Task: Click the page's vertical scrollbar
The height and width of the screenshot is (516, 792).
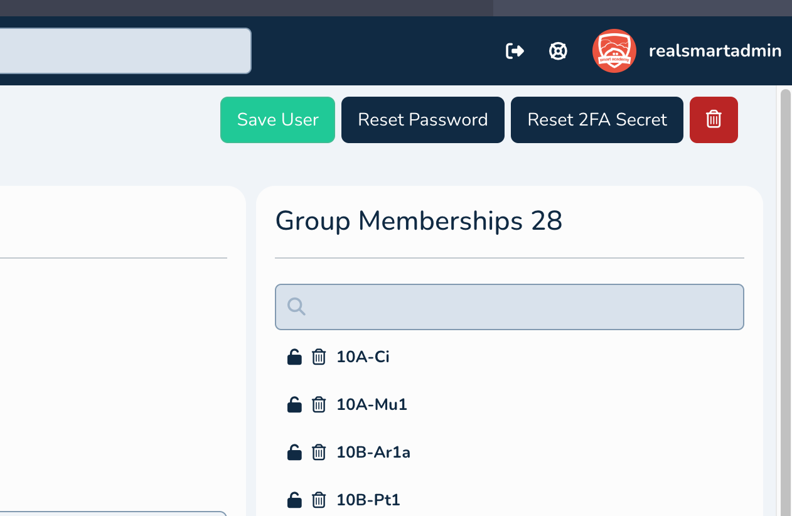Action: pos(784,301)
